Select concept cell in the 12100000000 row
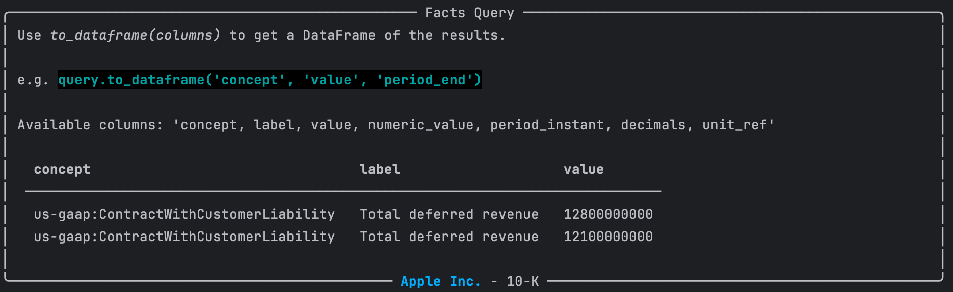Viewport: 953px width, 292px height. click(x=184, y=237)
